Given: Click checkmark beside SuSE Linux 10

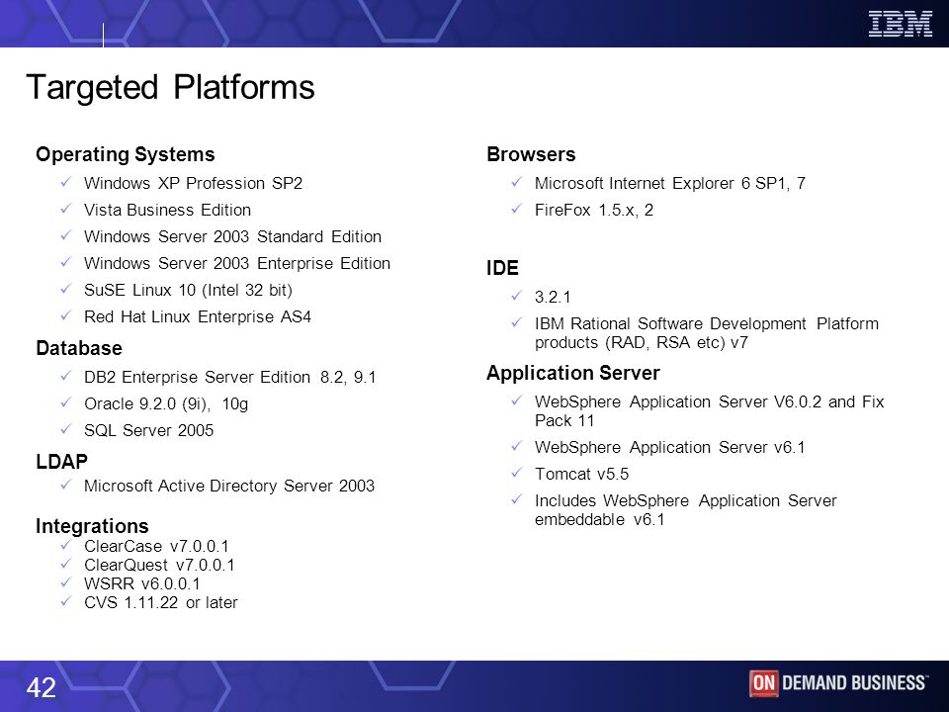Looking at the screenshot, I should pos(66,288).
